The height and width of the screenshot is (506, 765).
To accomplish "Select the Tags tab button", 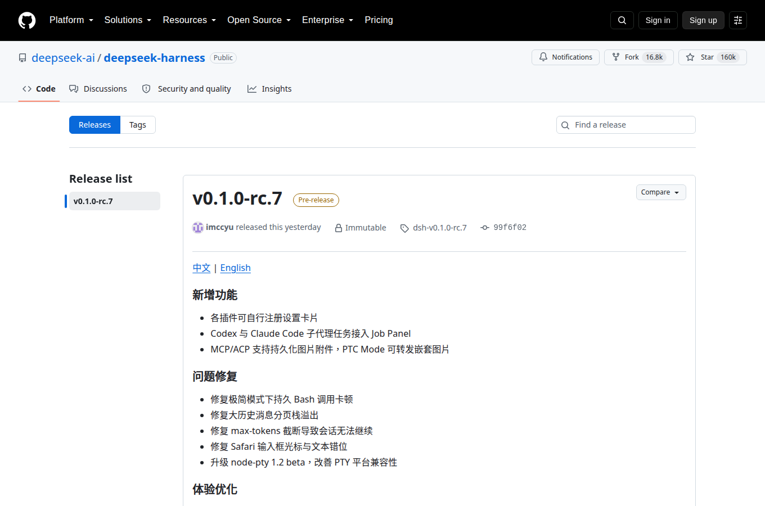I will pos(138,125).
